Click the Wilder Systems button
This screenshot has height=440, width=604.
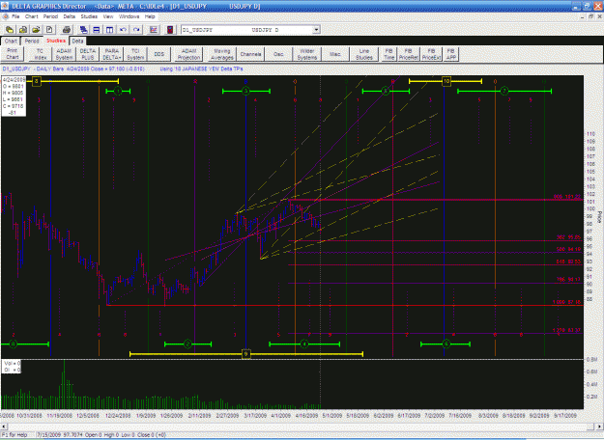pyautogui.click(x=307, y=54)
